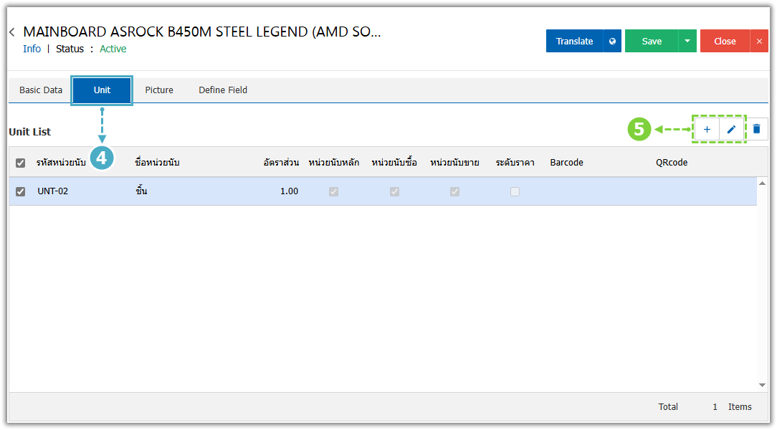Screen dimensions: 777x430
Task: Toggle the ระดับราคา checkbox for UNT-02
Action: point(515,191)
